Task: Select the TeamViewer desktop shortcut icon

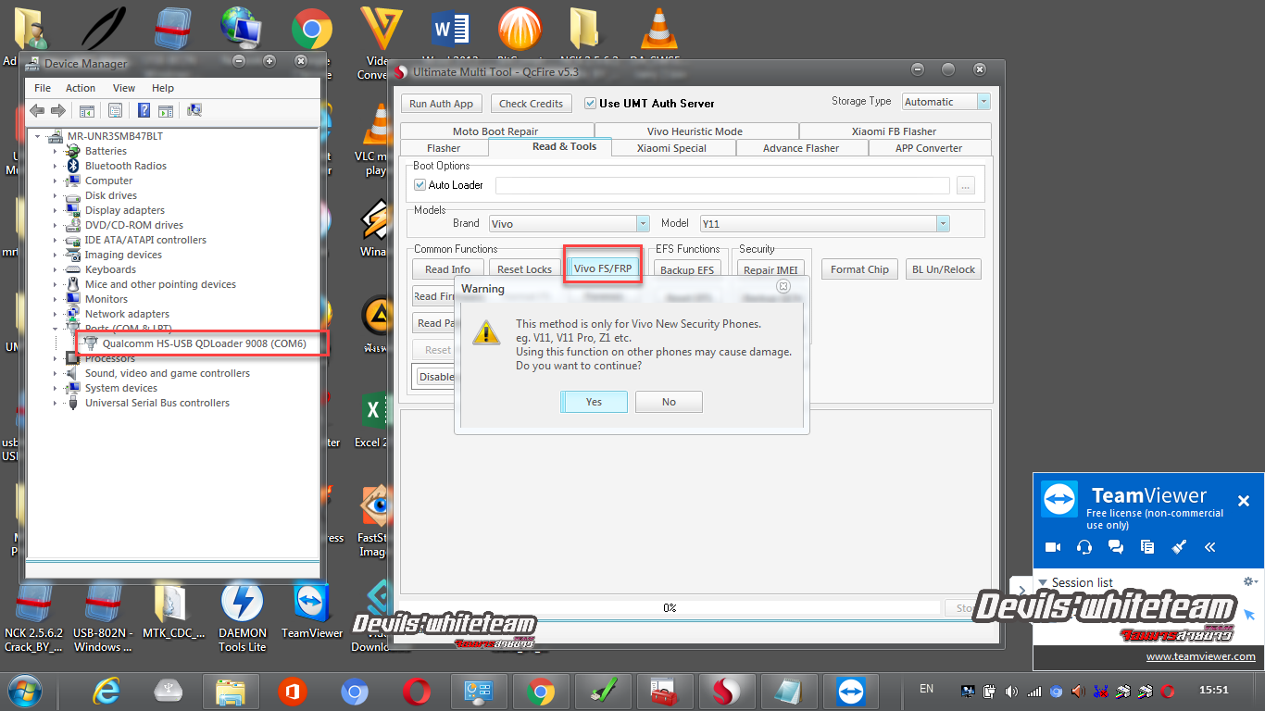Action: coord(312,611)
